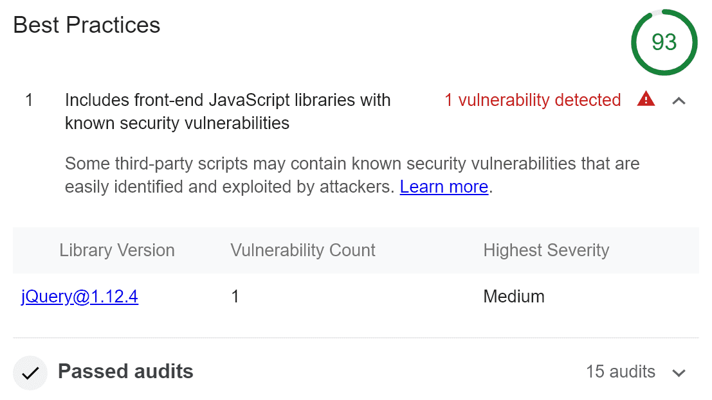Click the Medium severity cell
The width and height of the screenshot is (712, 400).
[514, 297]
